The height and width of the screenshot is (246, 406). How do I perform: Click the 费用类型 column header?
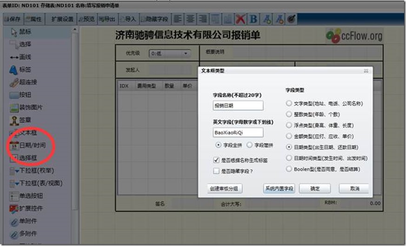point(146,86)
